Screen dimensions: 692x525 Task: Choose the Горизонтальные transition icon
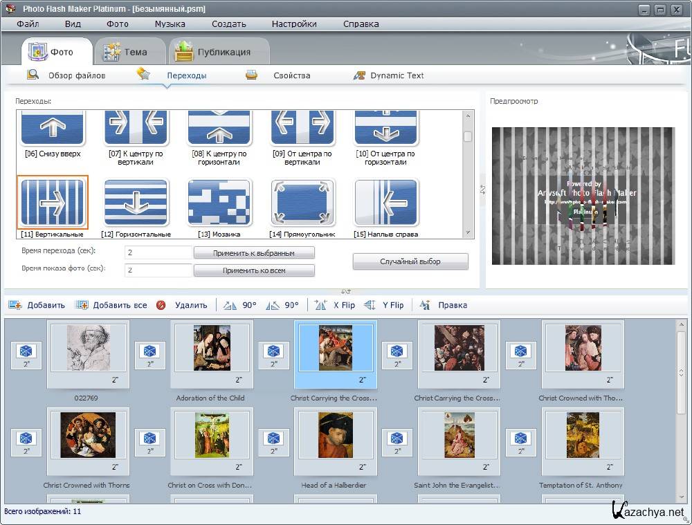point(136,203)
